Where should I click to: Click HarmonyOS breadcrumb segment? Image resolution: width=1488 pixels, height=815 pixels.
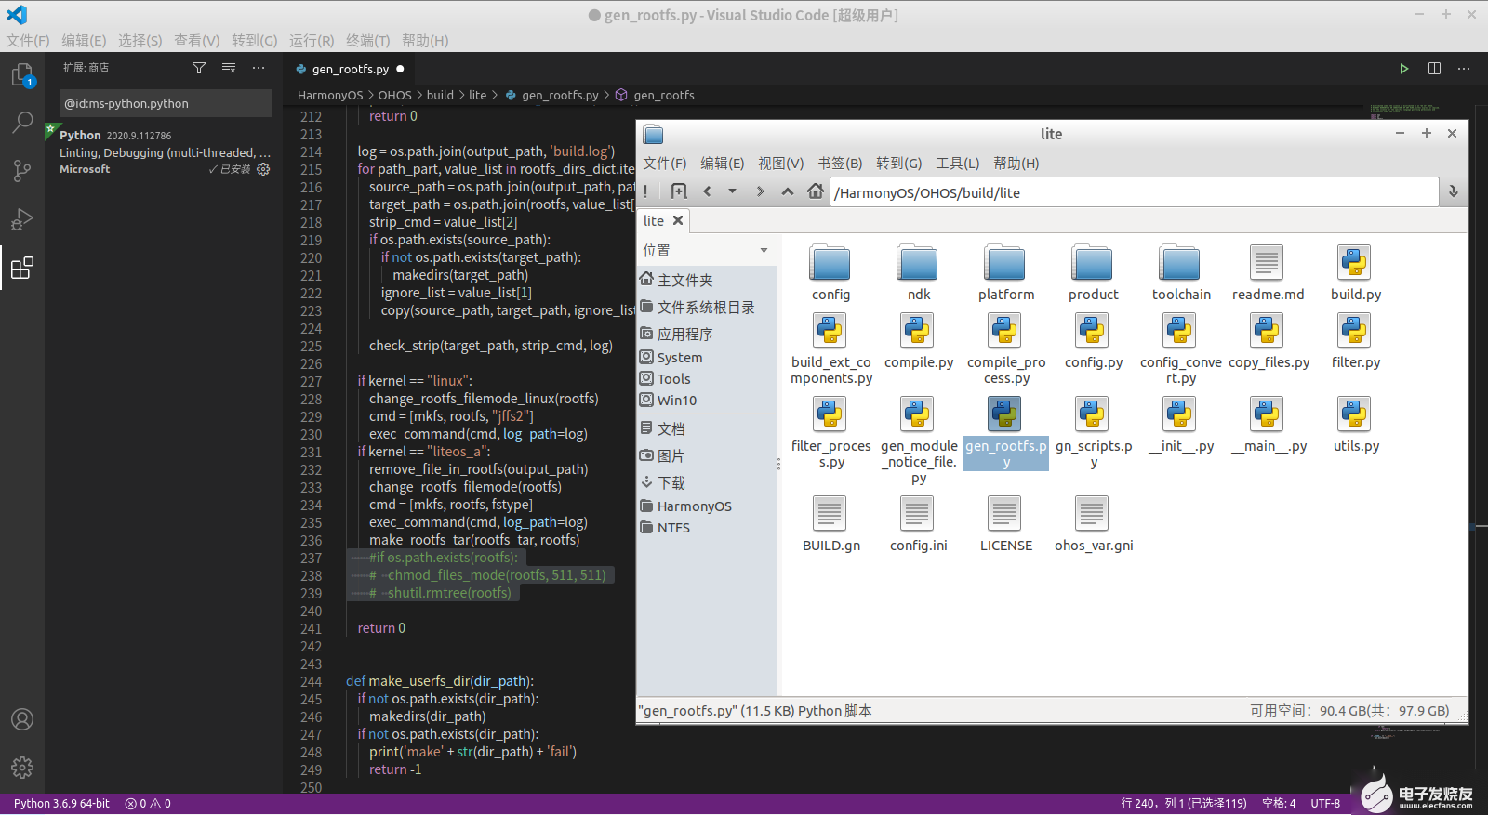pos(330,95)
